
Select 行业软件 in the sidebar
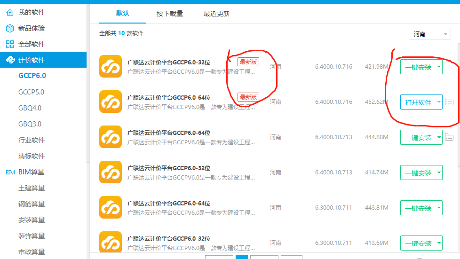pos(32,140)
